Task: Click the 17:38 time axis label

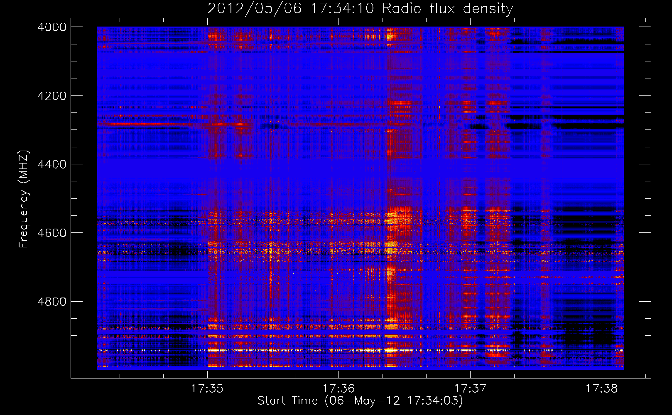Action: click(602, 388)
